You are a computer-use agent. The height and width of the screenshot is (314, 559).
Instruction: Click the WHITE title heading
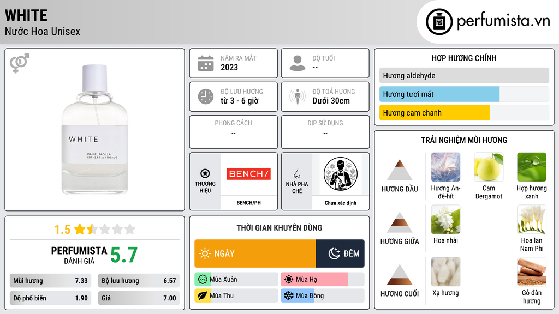coord(26,15)
